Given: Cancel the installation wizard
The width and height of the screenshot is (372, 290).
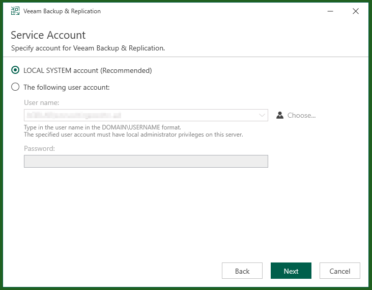Looking at the screenshot, I should click(340, 271).
